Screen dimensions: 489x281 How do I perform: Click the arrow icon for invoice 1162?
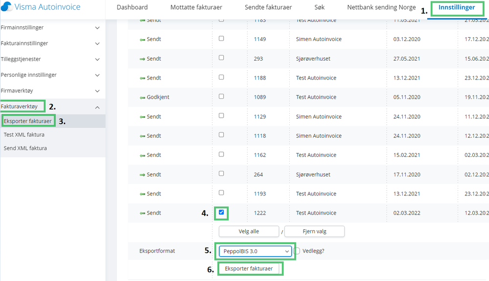coord(142,155)
